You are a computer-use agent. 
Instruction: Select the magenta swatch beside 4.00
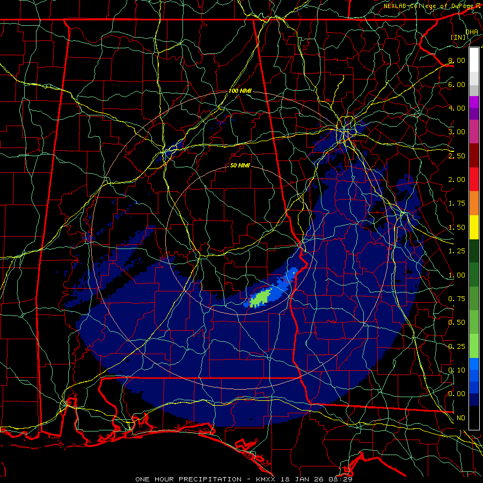tap(474, 102)
